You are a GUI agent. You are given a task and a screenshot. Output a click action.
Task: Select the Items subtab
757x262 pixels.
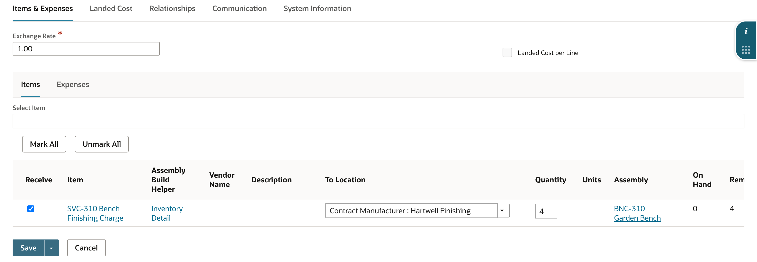pos(30,84)
